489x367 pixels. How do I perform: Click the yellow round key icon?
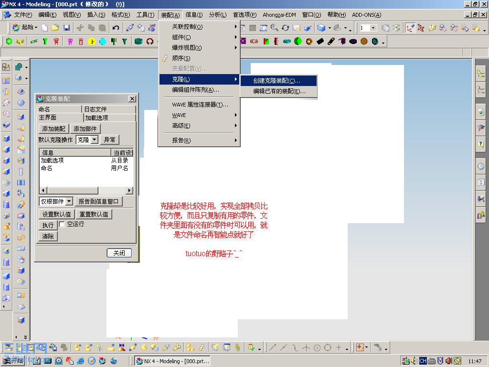[91, 41]
